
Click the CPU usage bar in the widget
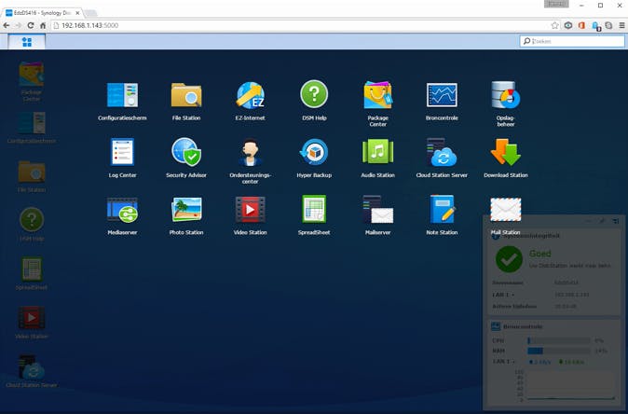click(x=559, y=340)
